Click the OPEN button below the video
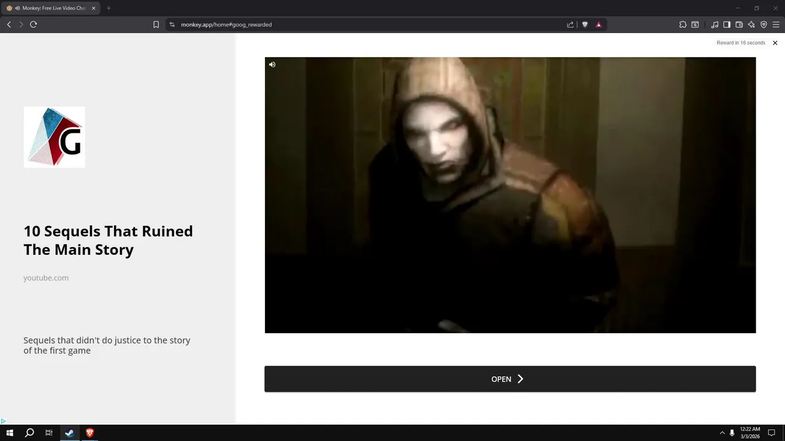Image resolution: width=785 pixels, height=441 pixels. pyautogui.click(x=510, y=379)
